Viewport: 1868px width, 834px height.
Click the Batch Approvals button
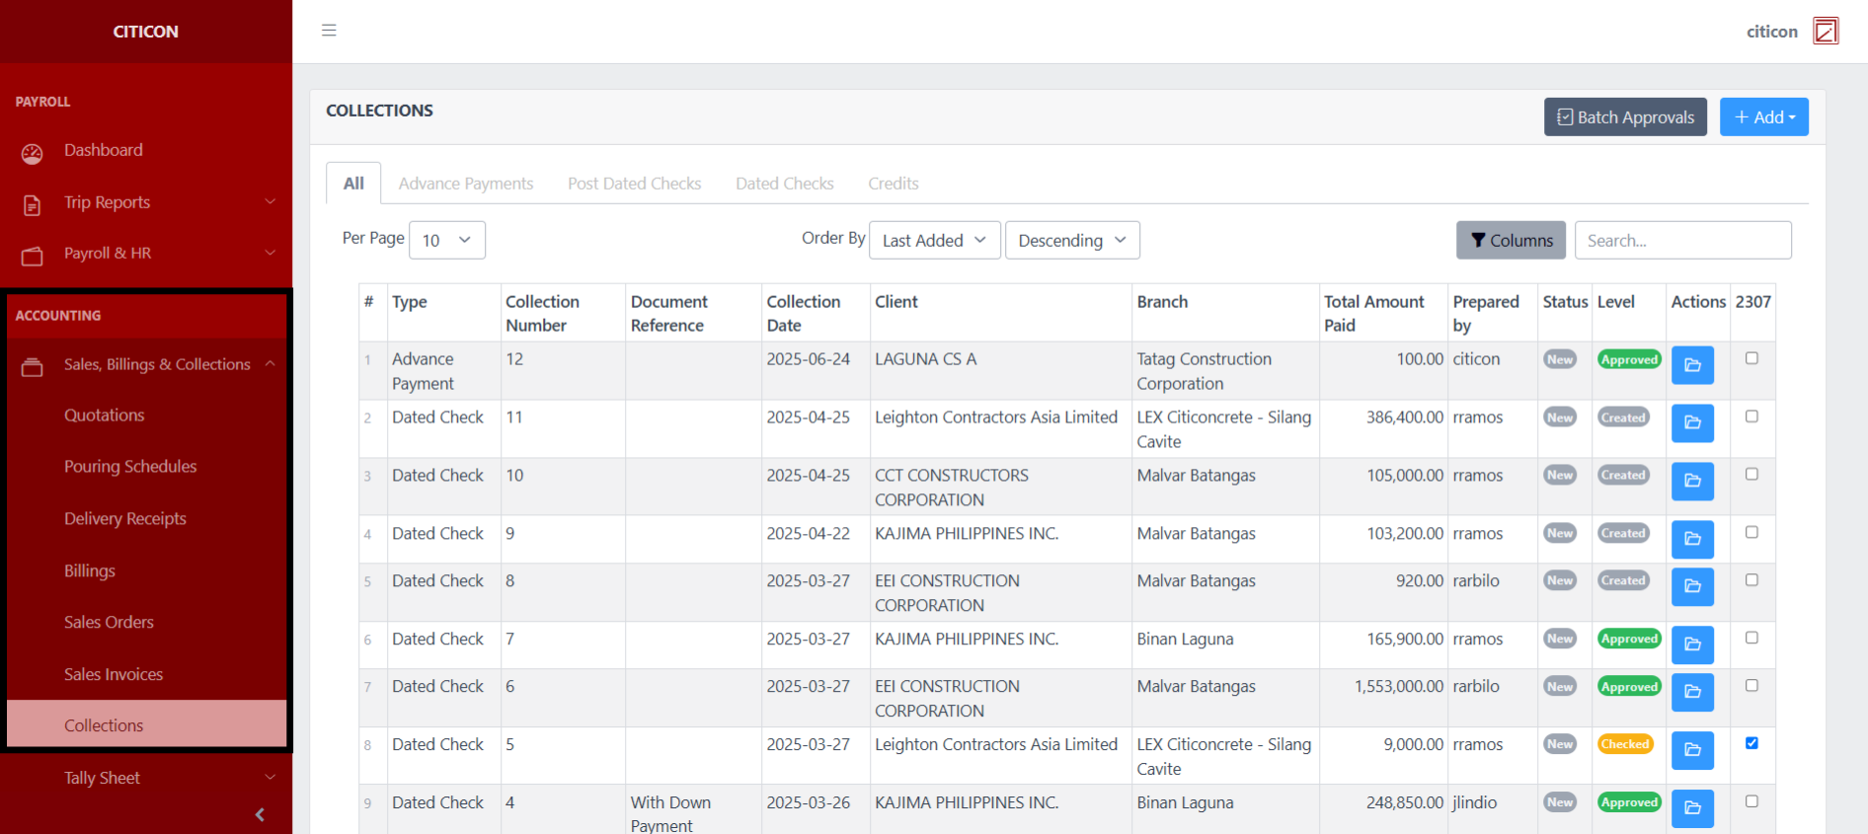pos(1624,117)
